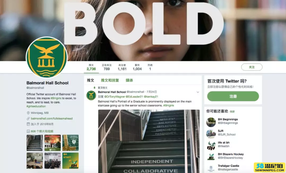Open balmoralhall.com/fullsteamahead website link
Viewport: 286px width, 173px height.
[52, 118]
